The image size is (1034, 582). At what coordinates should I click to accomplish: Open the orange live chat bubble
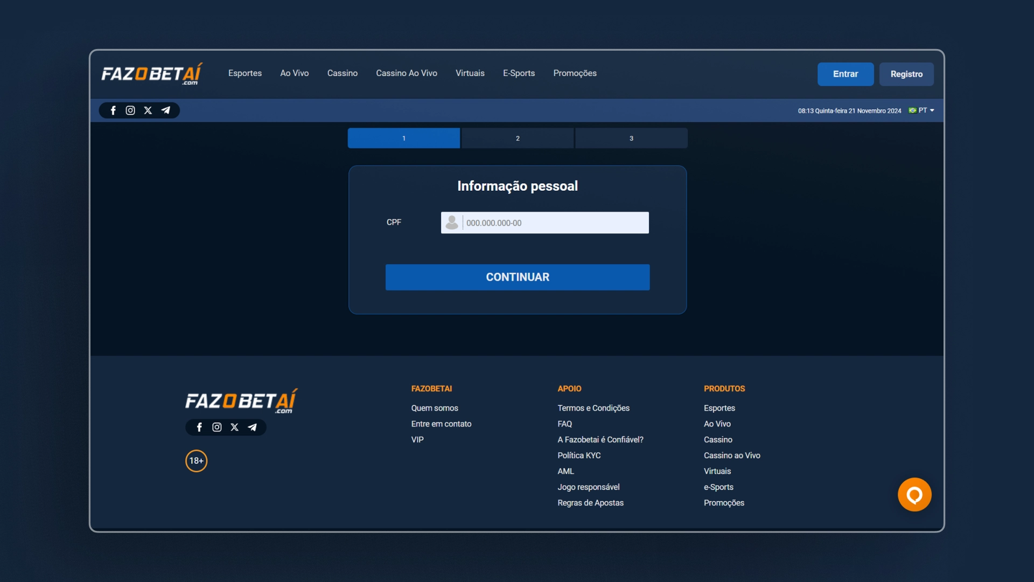(914, 495)
